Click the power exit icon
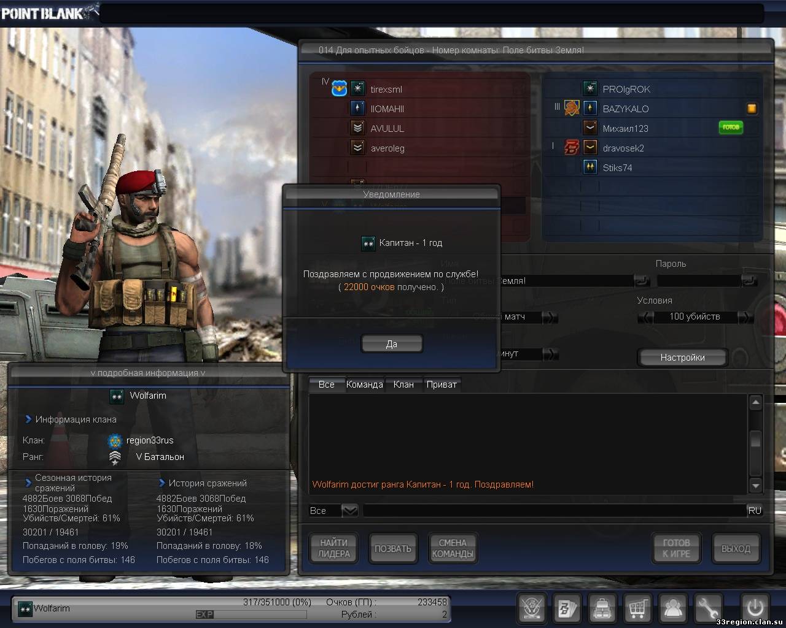The image size is (786, 628). [755, 608]
